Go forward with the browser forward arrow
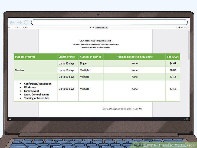This screenshot has width=197, height=148. (x=19, y=22)
